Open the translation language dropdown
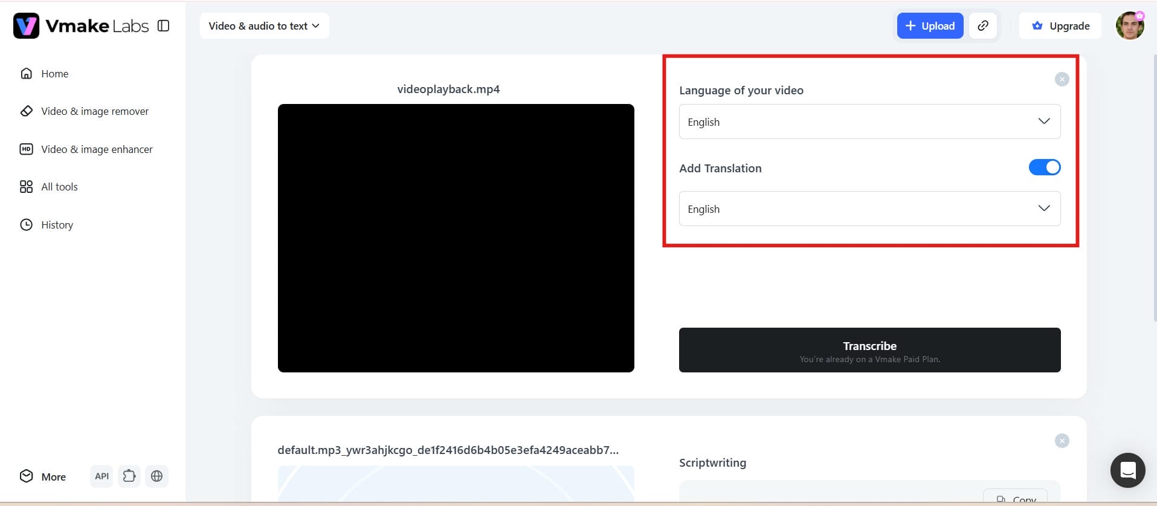The height and width of the screenshot is (506, 1157). (x=869, y=209)
